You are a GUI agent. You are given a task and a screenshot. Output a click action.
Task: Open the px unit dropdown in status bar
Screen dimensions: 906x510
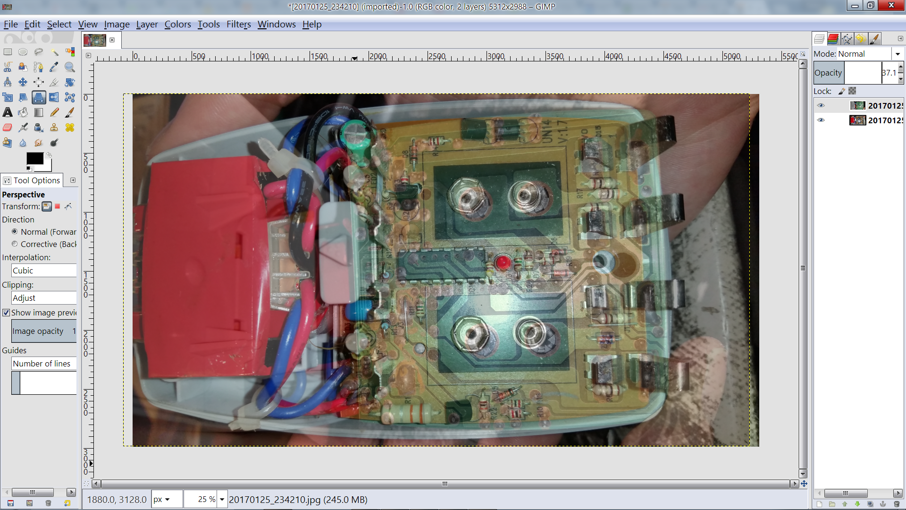coord(167,500)
